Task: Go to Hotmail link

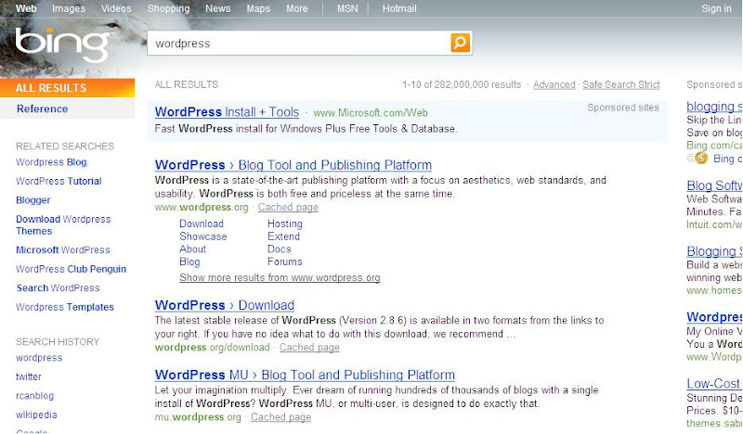Action: tap(399, 8)
